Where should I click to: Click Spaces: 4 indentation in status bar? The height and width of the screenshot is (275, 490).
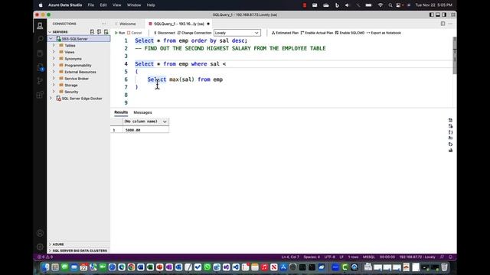(312, 257)
